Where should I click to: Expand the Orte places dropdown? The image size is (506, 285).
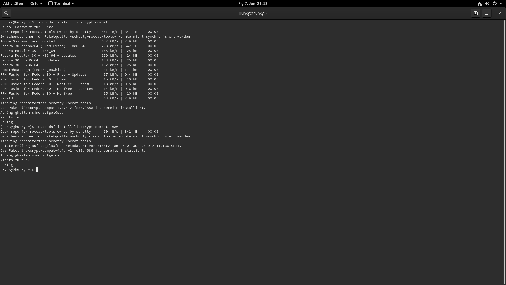coord(36,4)
